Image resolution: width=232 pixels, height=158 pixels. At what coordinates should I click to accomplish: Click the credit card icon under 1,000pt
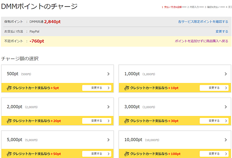click(x=126, y=88)
